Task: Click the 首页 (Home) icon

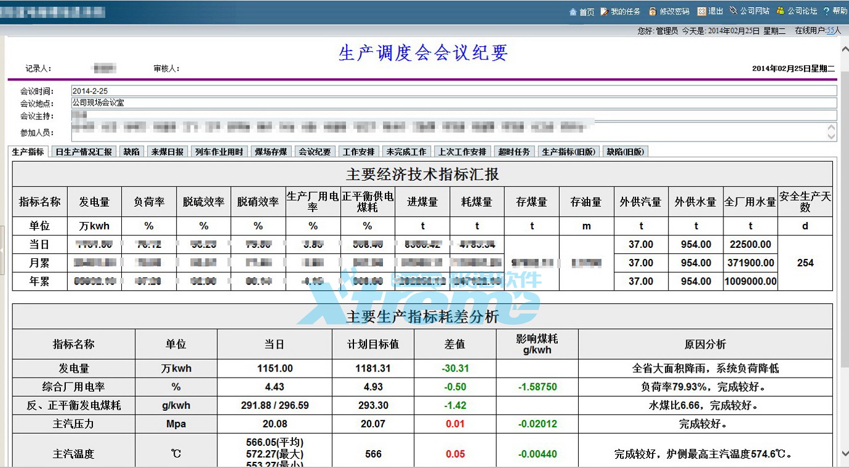Action: (x=574, y=10)
